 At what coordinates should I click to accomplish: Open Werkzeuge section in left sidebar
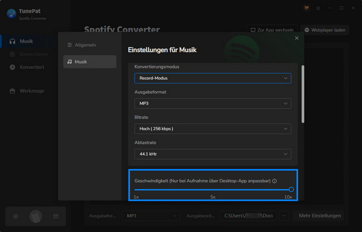point(29,91)
